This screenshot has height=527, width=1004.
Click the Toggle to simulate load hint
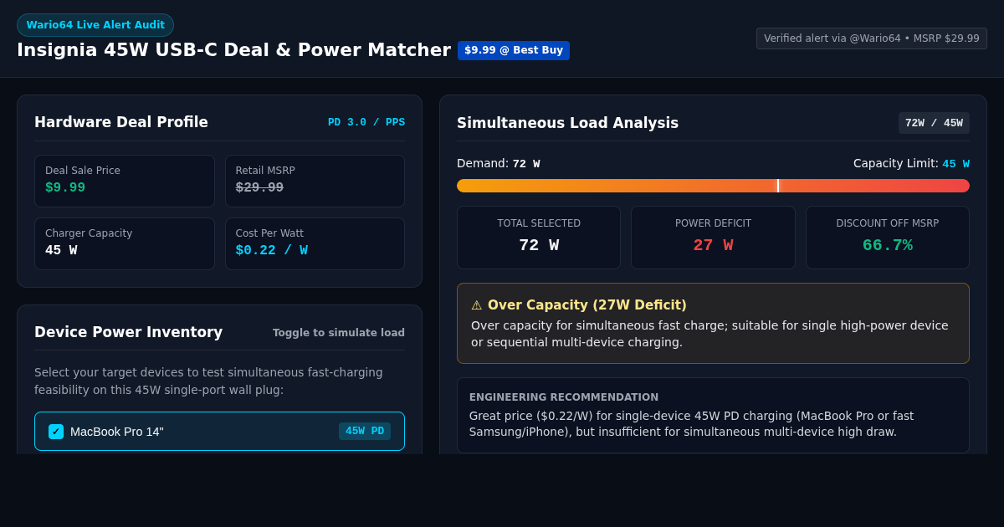tap(339, 333)
